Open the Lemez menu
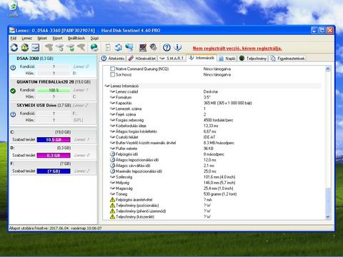343x257 pixels. [26, 38]
